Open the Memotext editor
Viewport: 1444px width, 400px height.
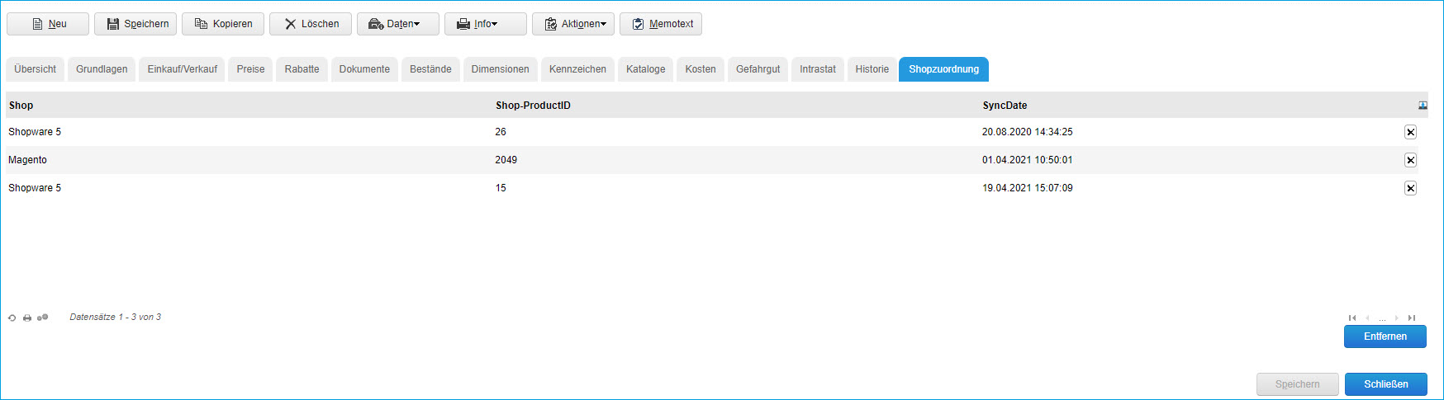pos(661,24)
